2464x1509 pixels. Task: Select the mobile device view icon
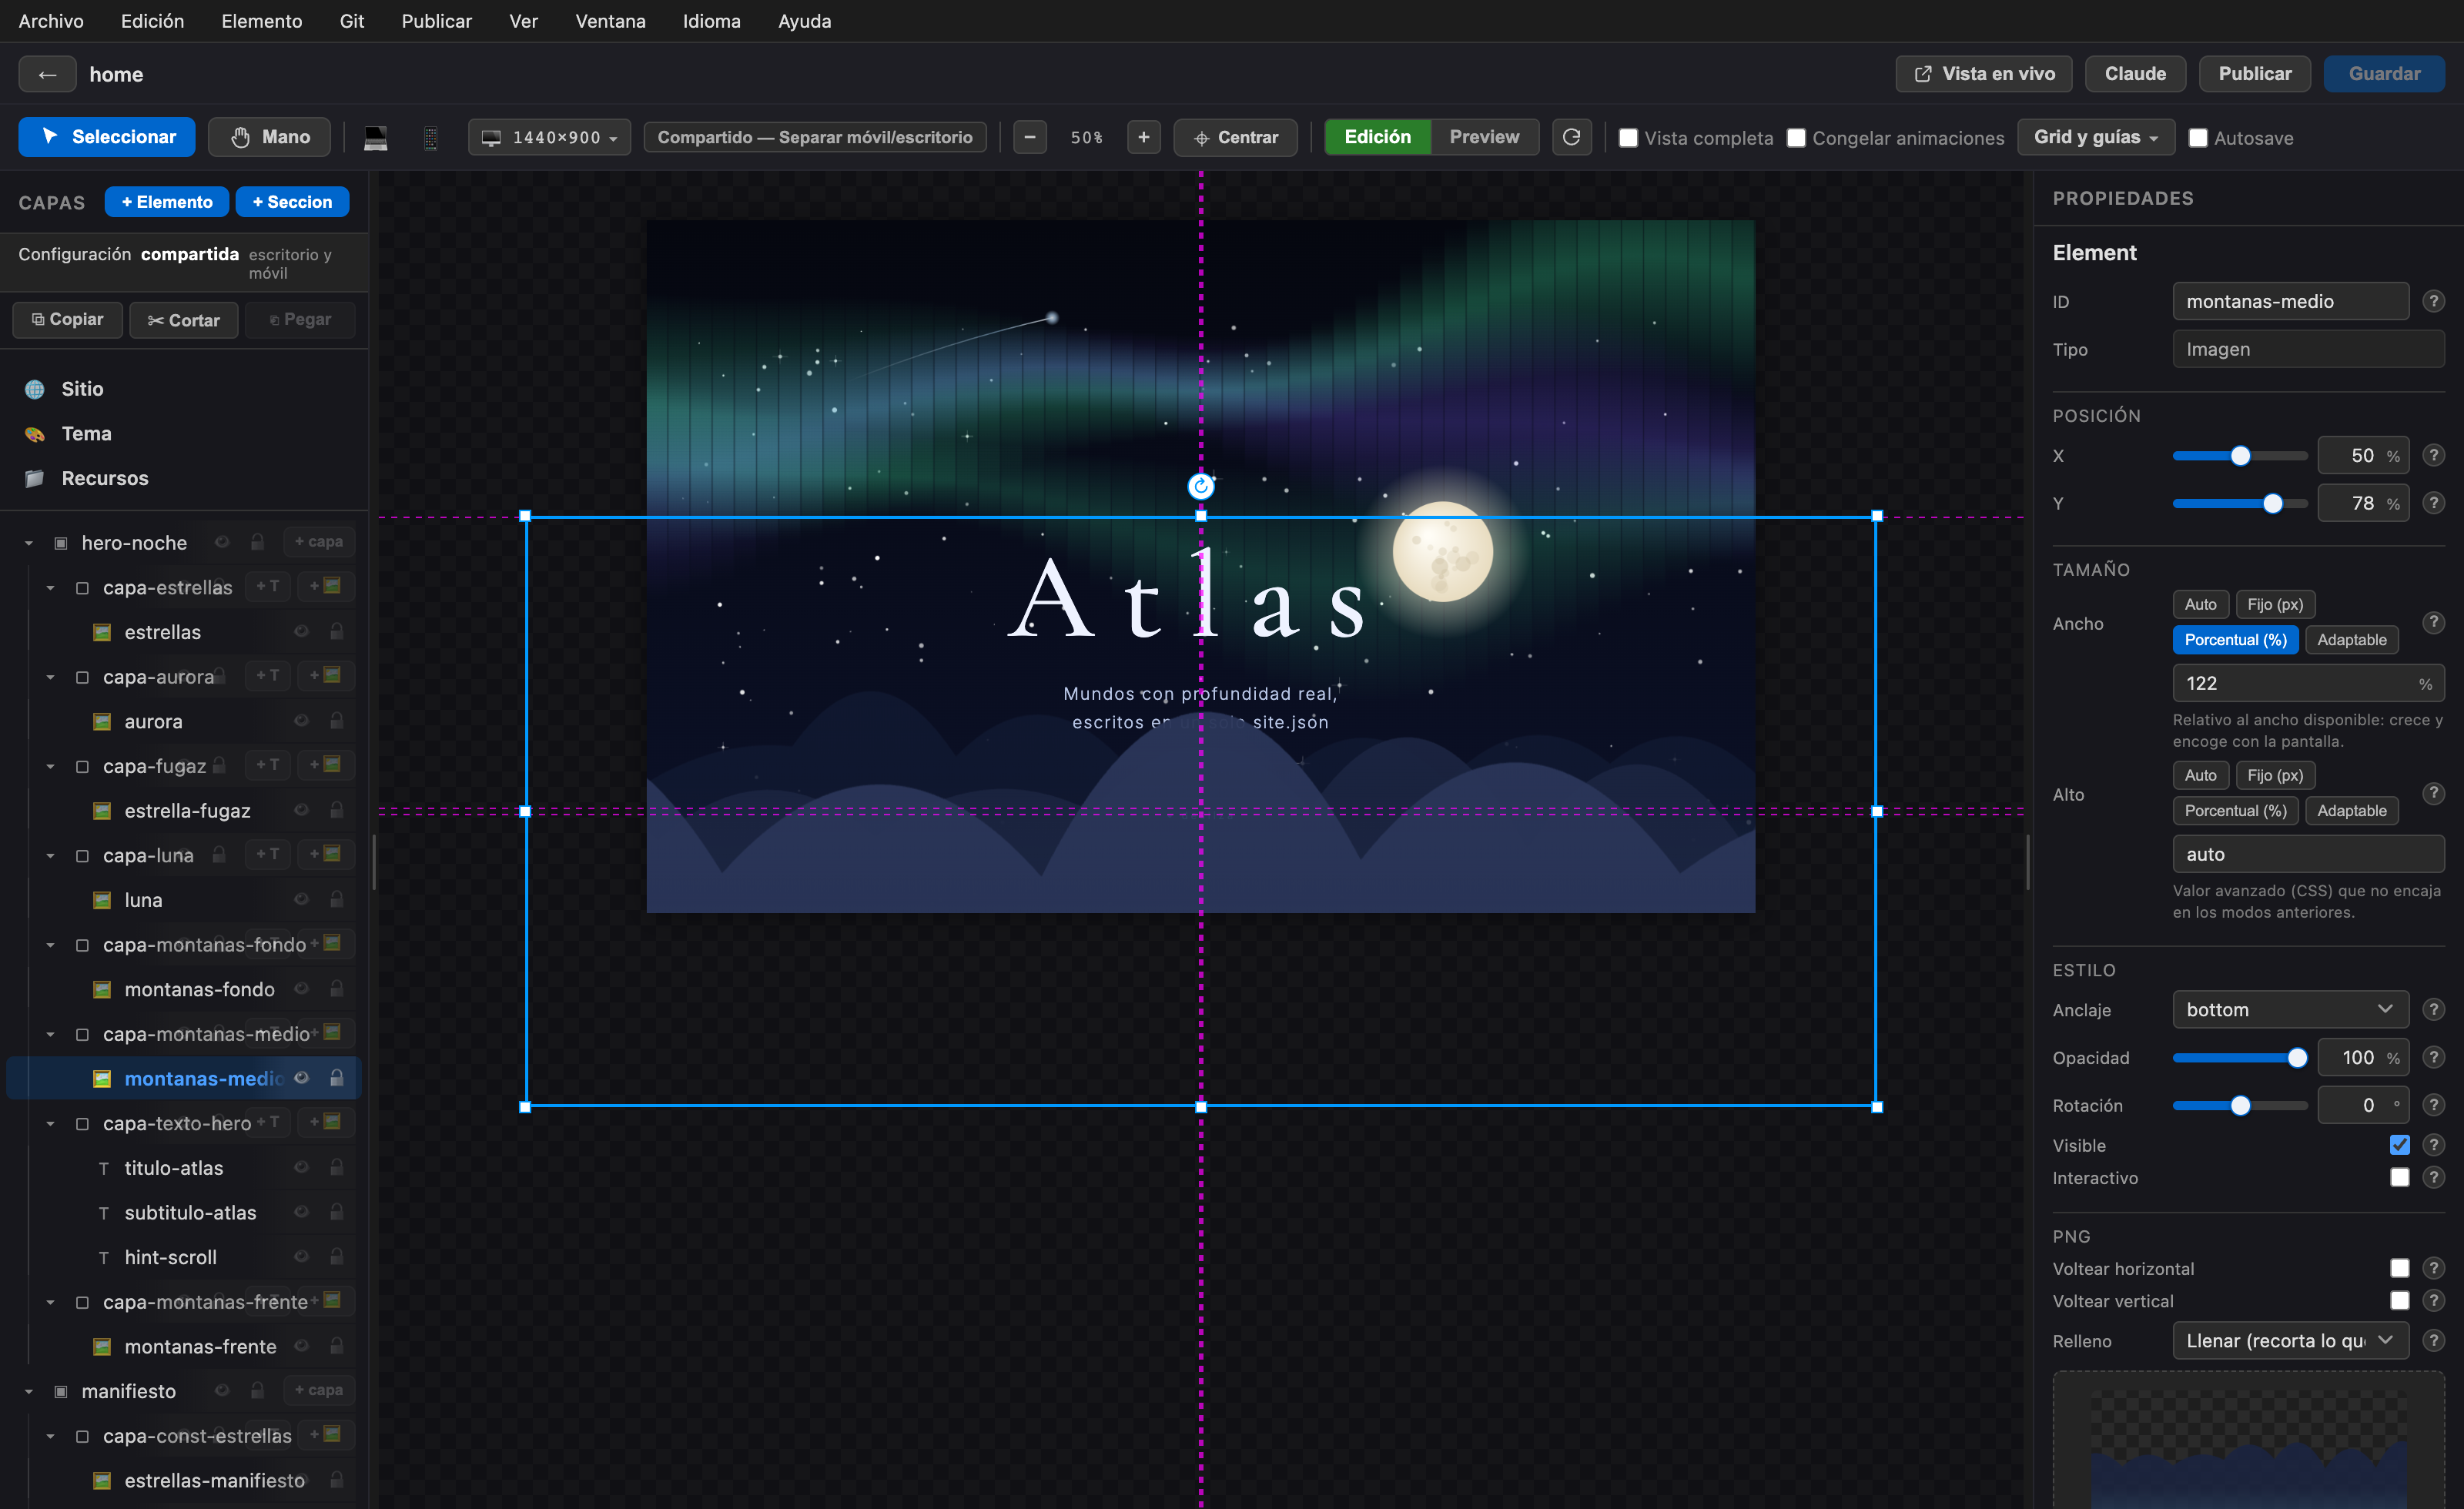(x=430, y=137)
